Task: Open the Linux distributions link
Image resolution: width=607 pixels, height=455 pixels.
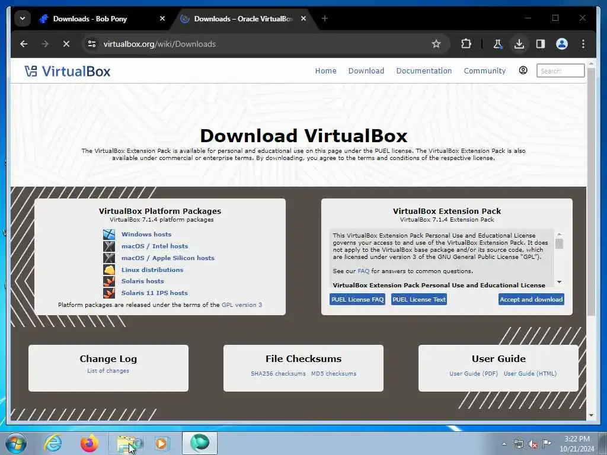Action: coord(152,270)
